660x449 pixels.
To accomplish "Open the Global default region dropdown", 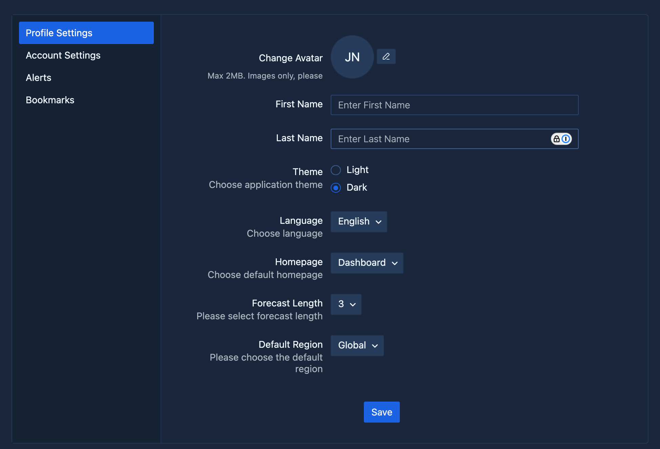I will click(357, 346).
